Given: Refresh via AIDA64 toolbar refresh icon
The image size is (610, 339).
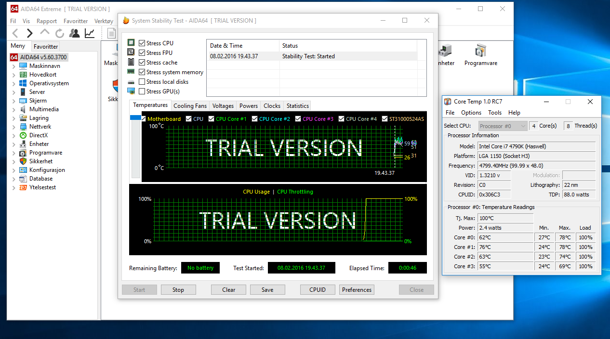Looking at the screenshot, I should 60,33.
